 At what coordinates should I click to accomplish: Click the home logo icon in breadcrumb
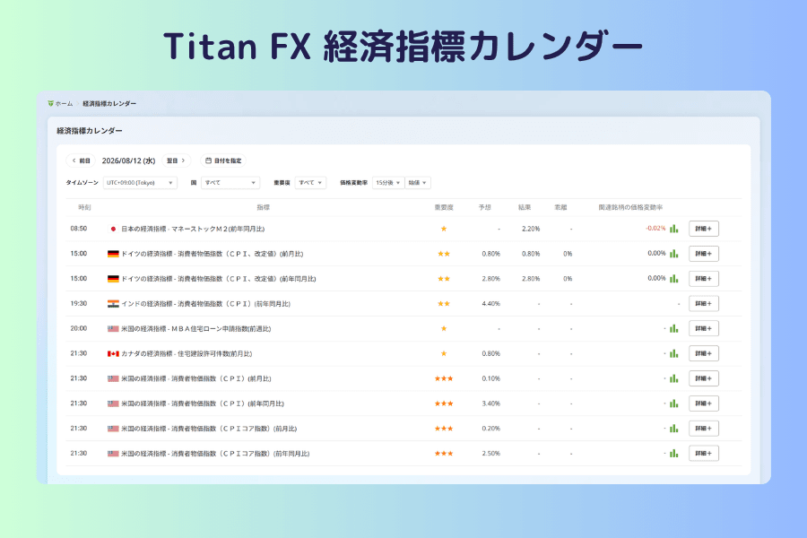click(x=50, y=103)
